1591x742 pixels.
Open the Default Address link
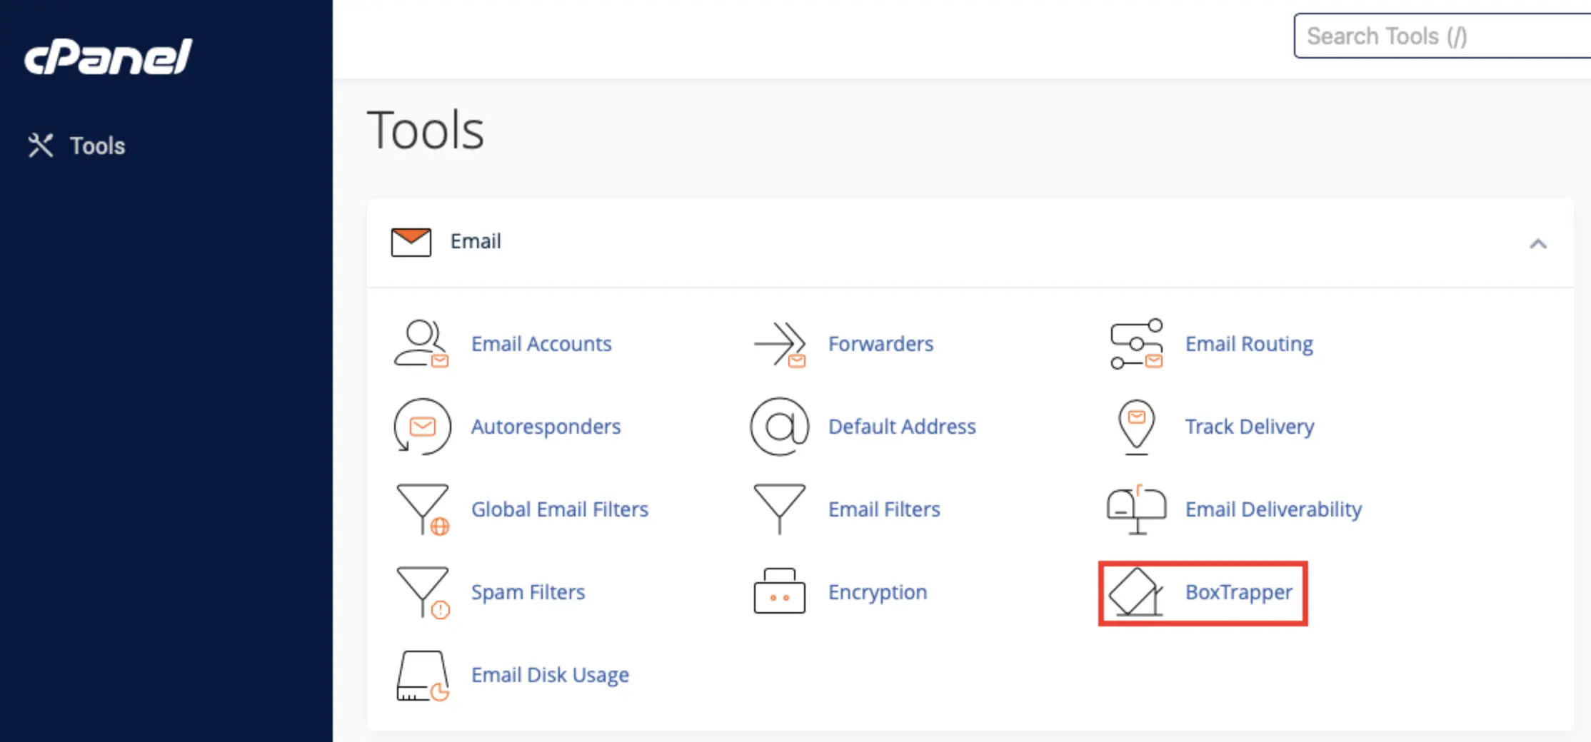[x=902, y=427]
